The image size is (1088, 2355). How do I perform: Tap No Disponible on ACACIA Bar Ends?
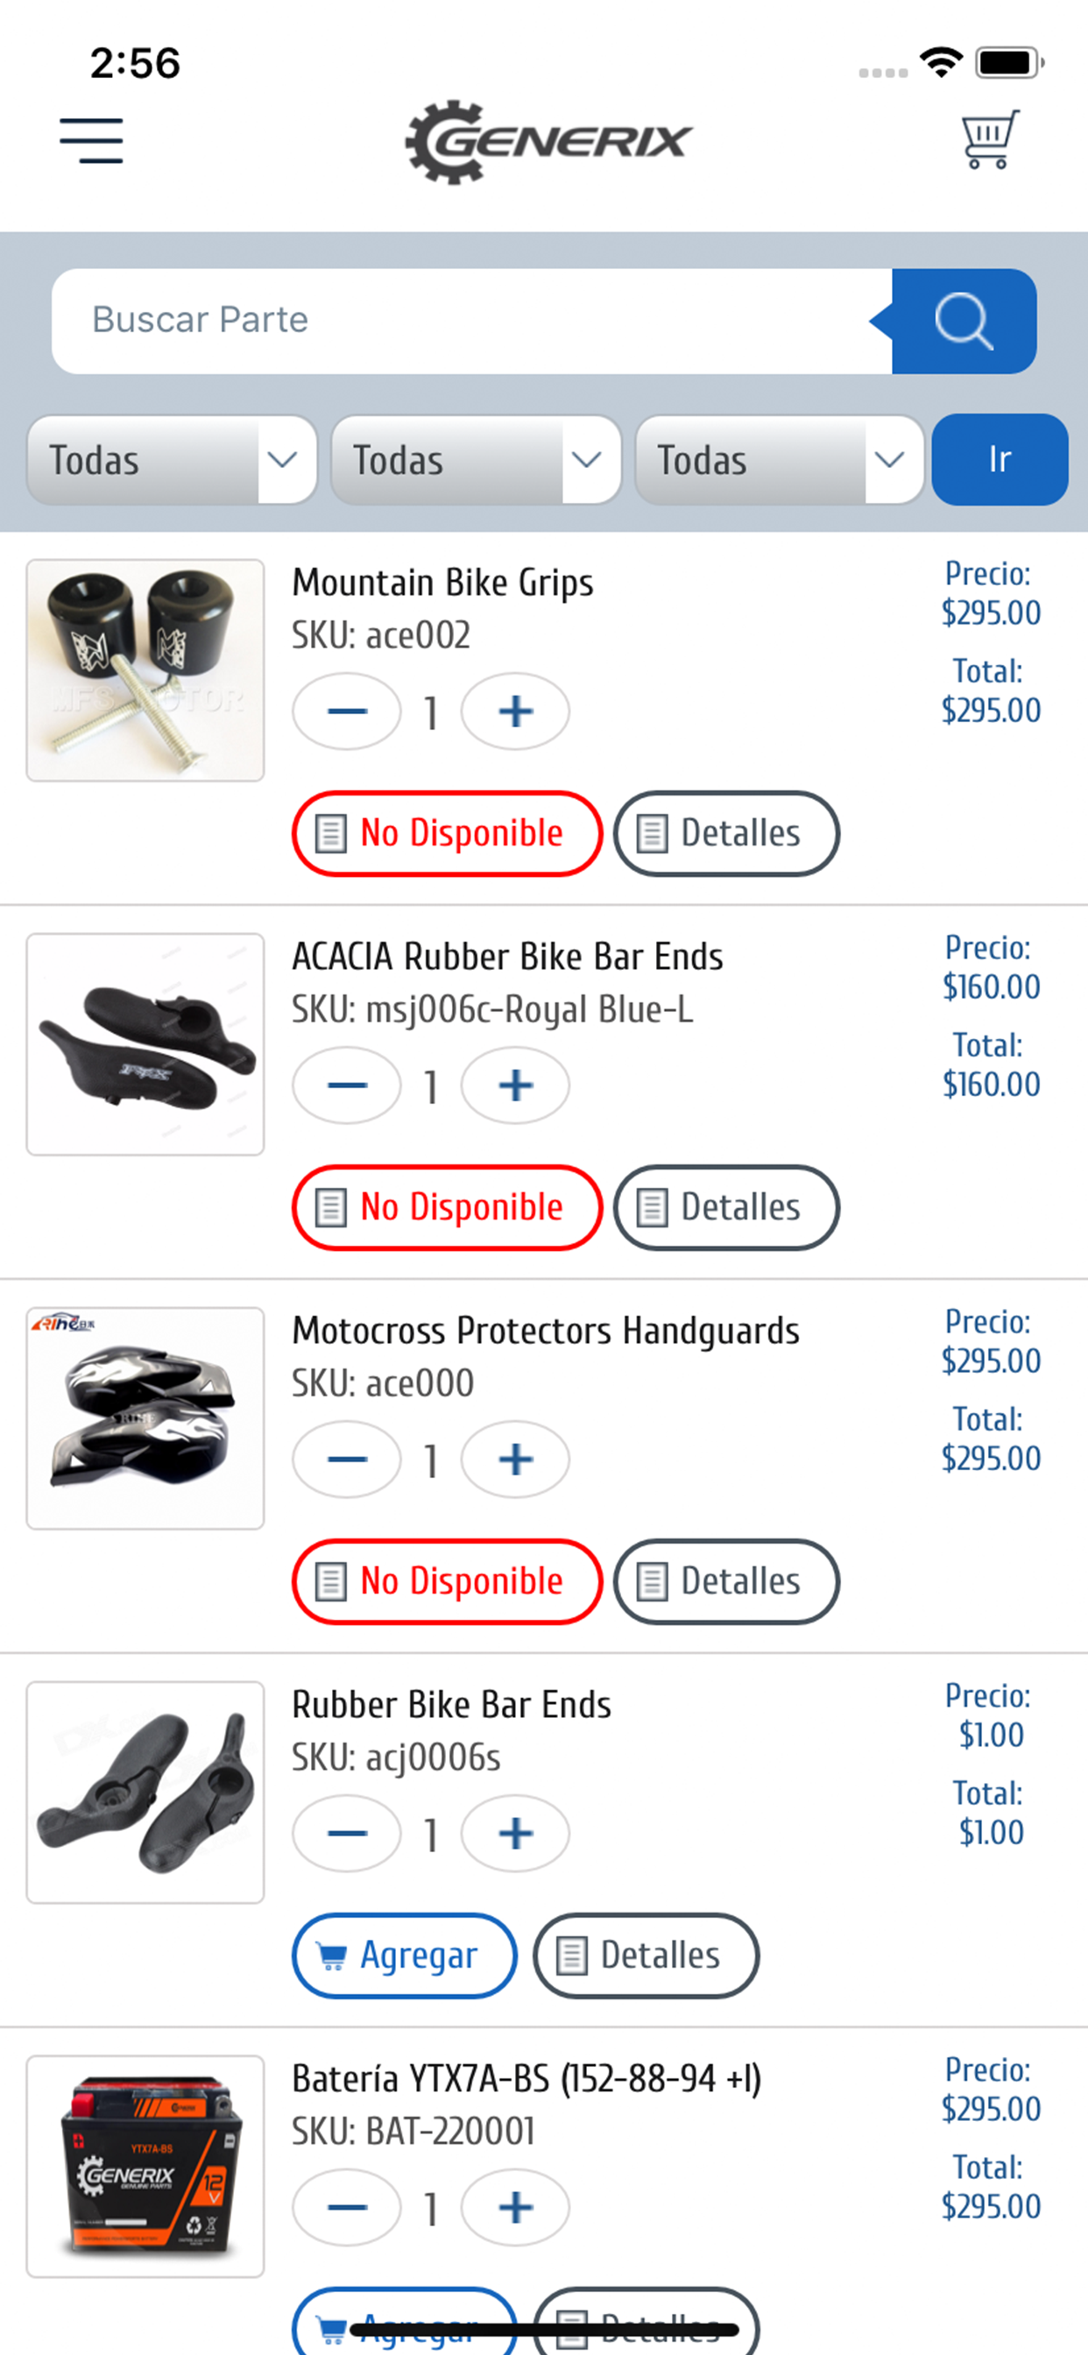[447, 1207]
